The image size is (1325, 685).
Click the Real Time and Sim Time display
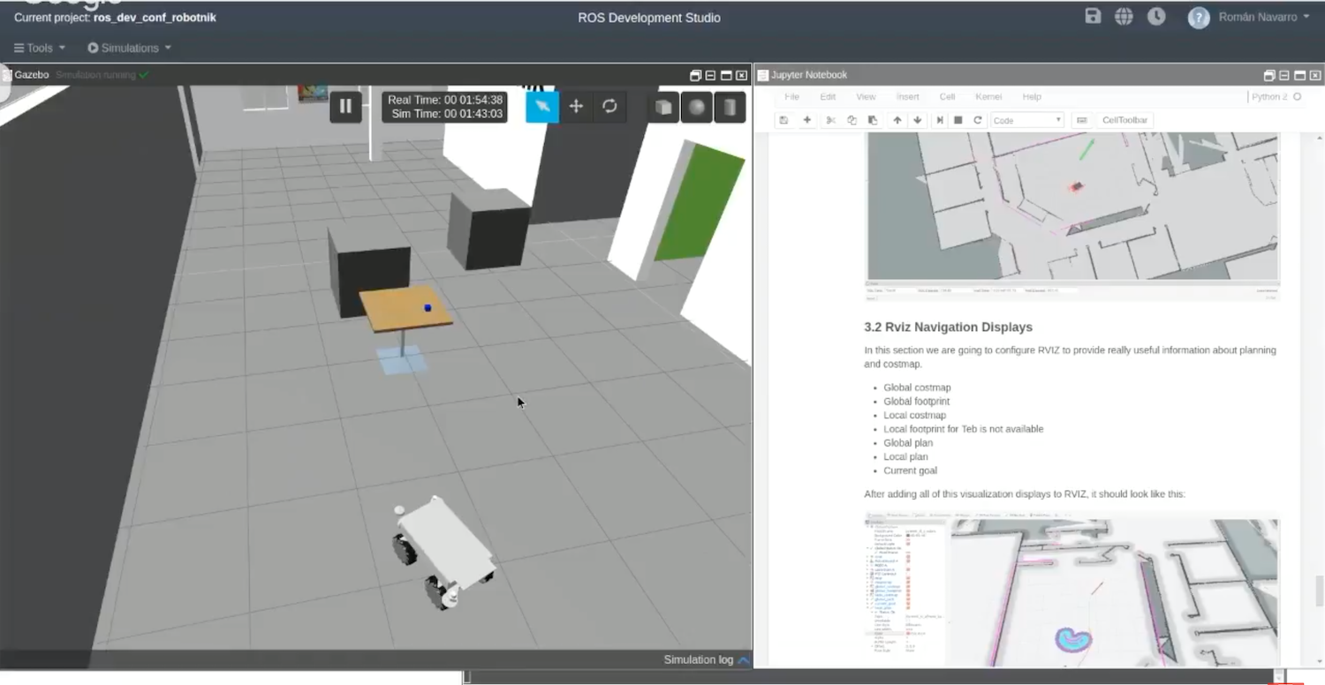[445, 107]
